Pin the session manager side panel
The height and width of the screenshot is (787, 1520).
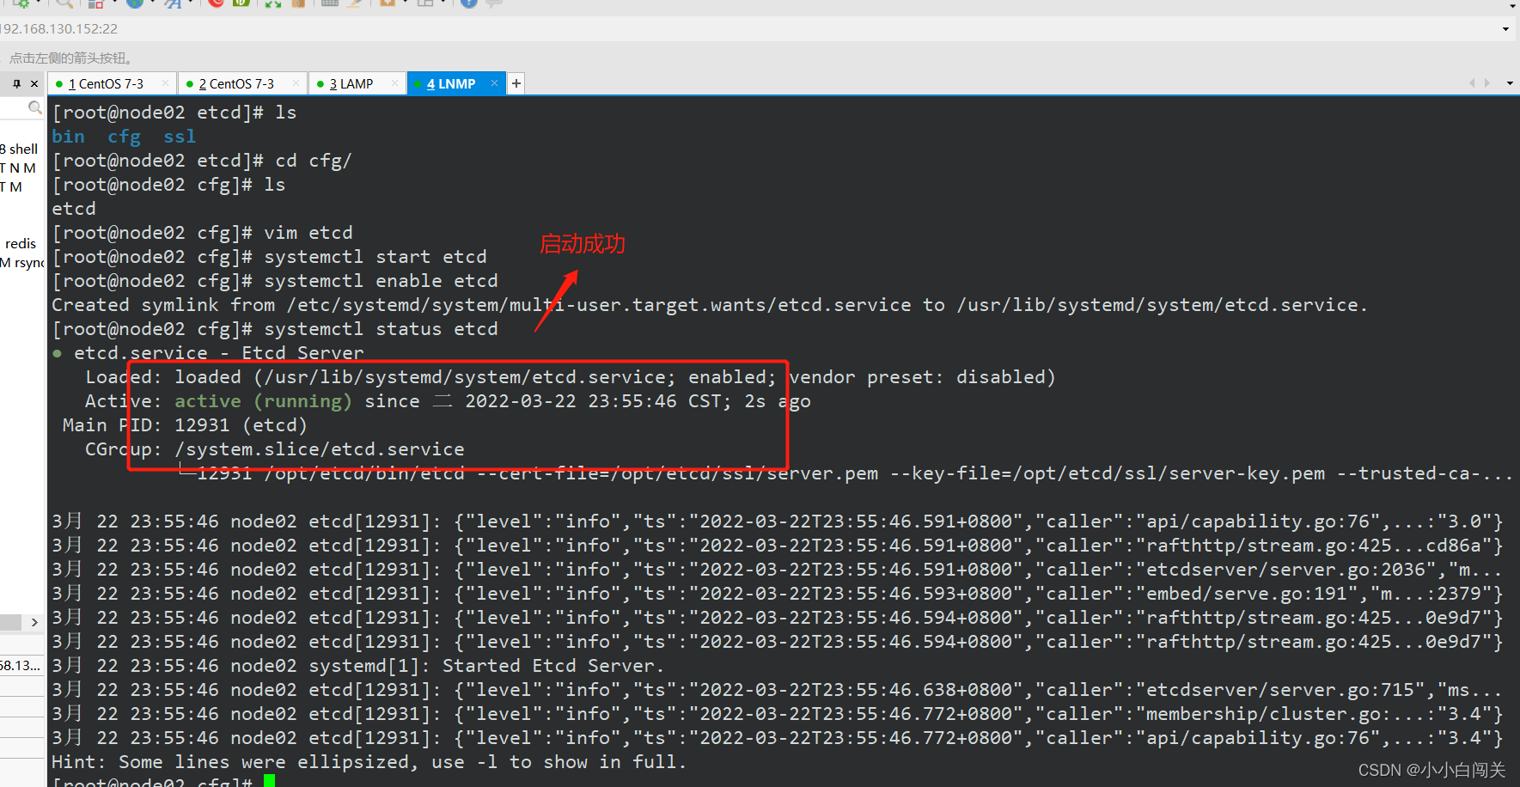point(17,83)
